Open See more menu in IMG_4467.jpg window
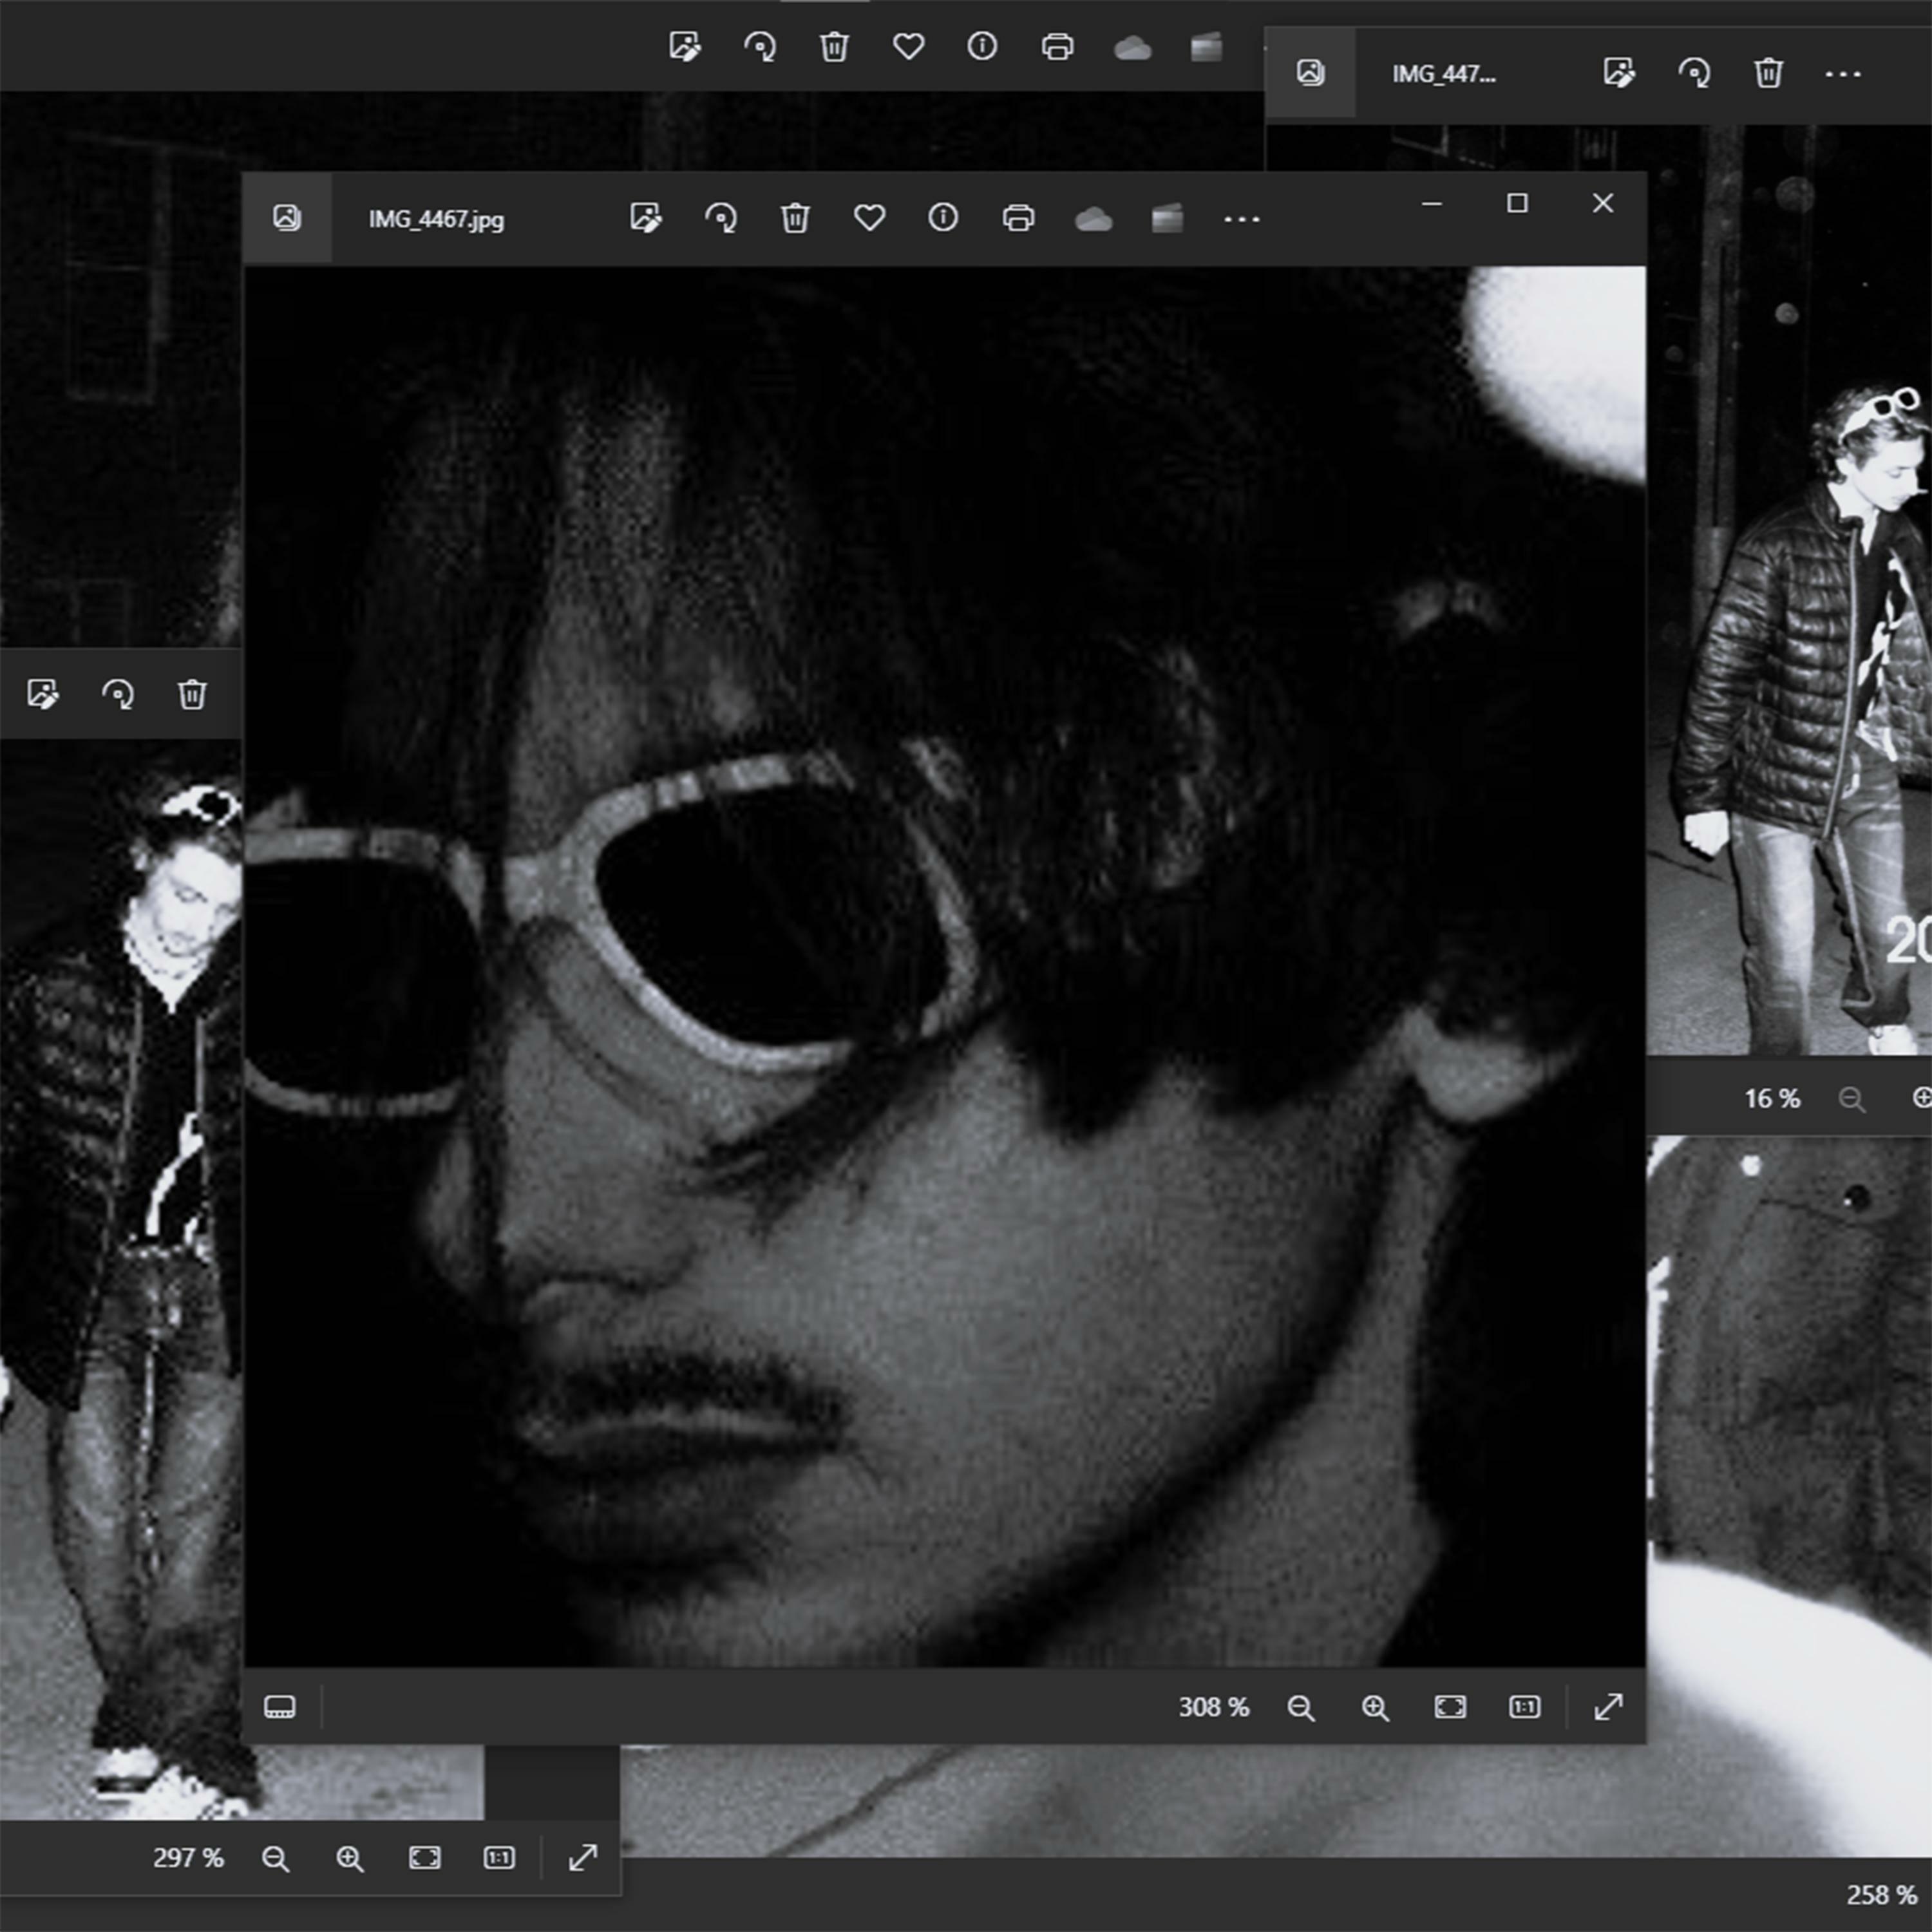1932x1932 pixels. tap(1242, 219)
